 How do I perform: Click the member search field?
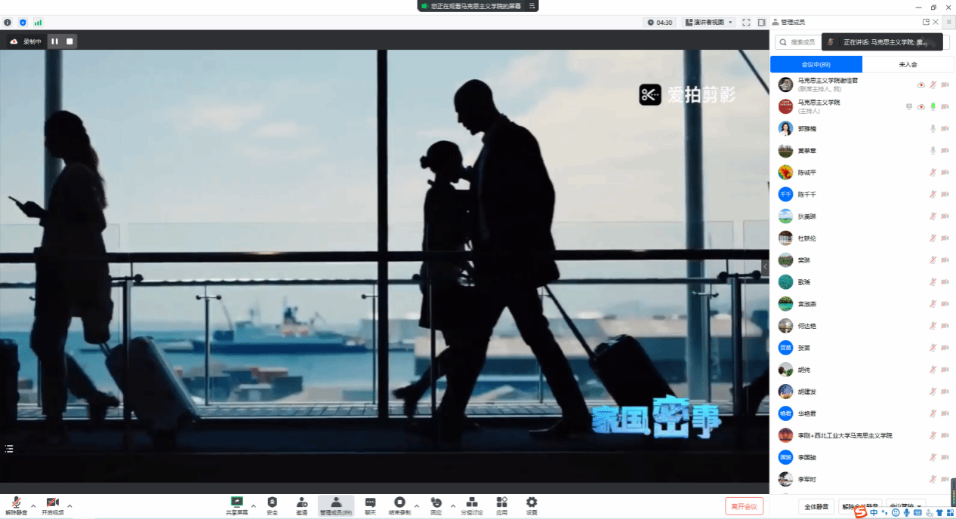coord(800,43)
